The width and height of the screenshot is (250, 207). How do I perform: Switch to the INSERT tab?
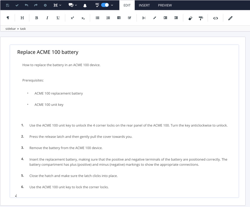click(144, 5)
